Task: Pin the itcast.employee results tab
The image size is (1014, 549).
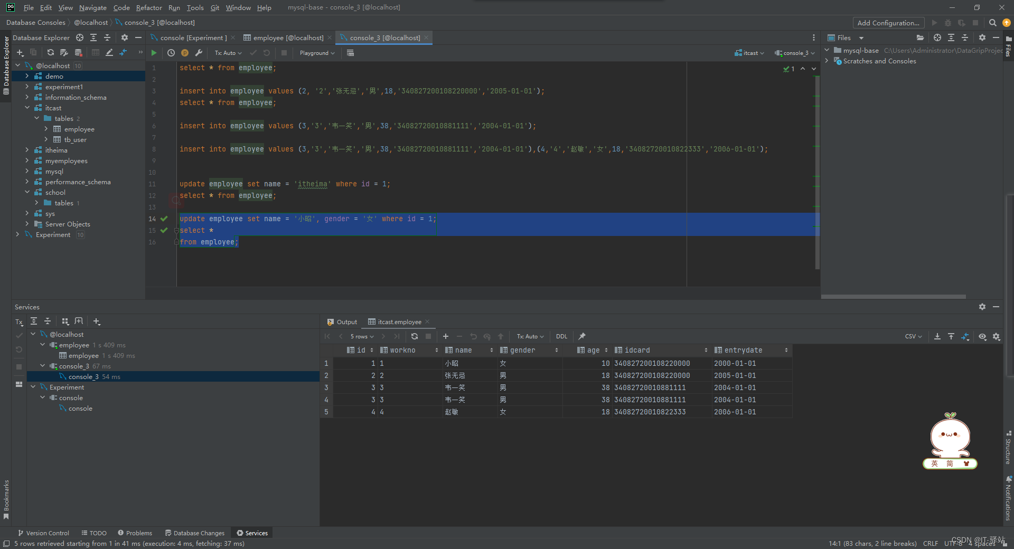Action: coord(581,336)
